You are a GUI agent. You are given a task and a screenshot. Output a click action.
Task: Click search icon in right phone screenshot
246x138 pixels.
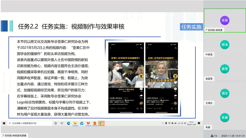[x=176, y=48]
